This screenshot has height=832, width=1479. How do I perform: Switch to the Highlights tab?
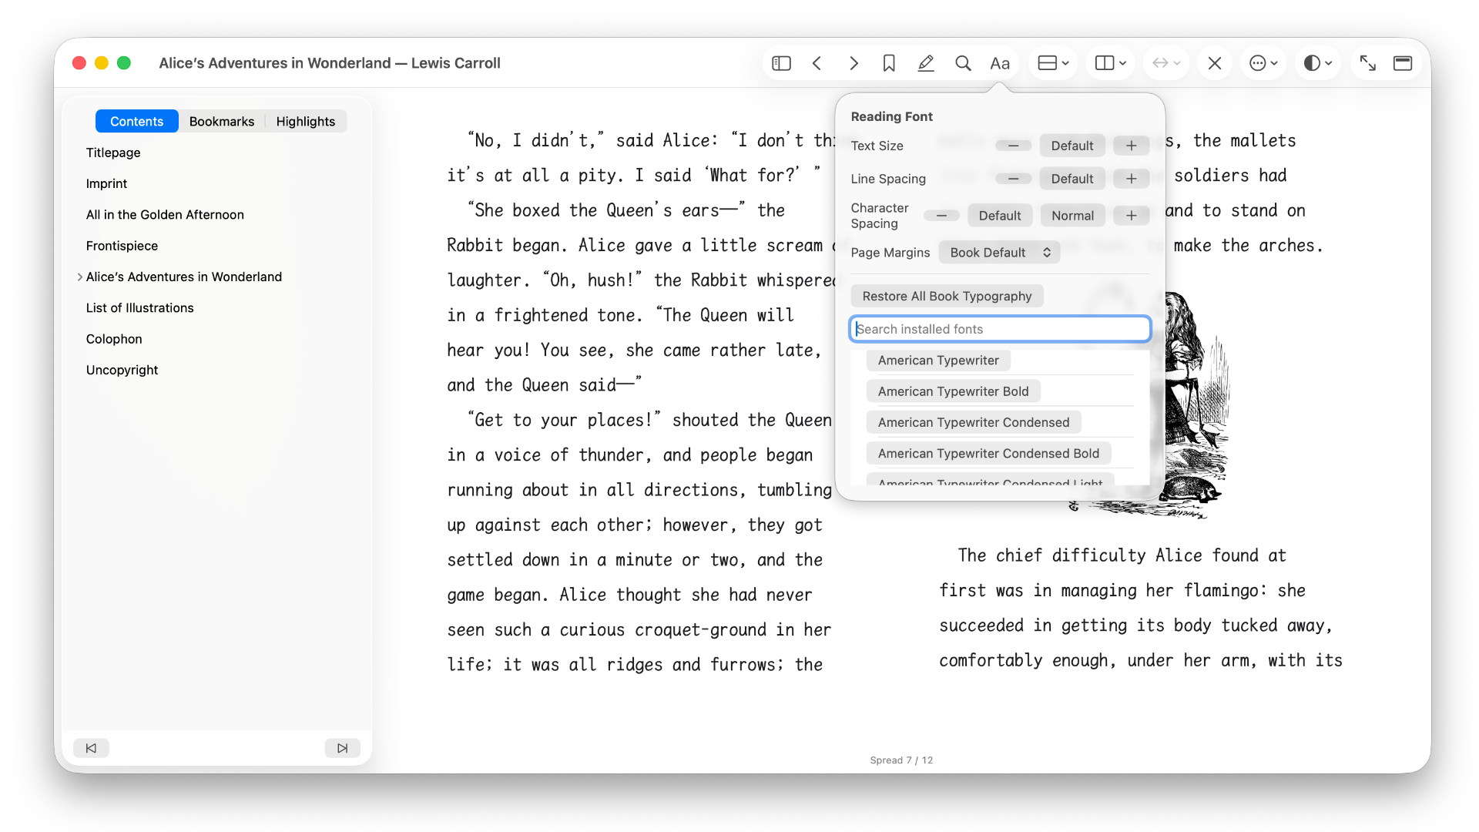[x=306, y=122]
